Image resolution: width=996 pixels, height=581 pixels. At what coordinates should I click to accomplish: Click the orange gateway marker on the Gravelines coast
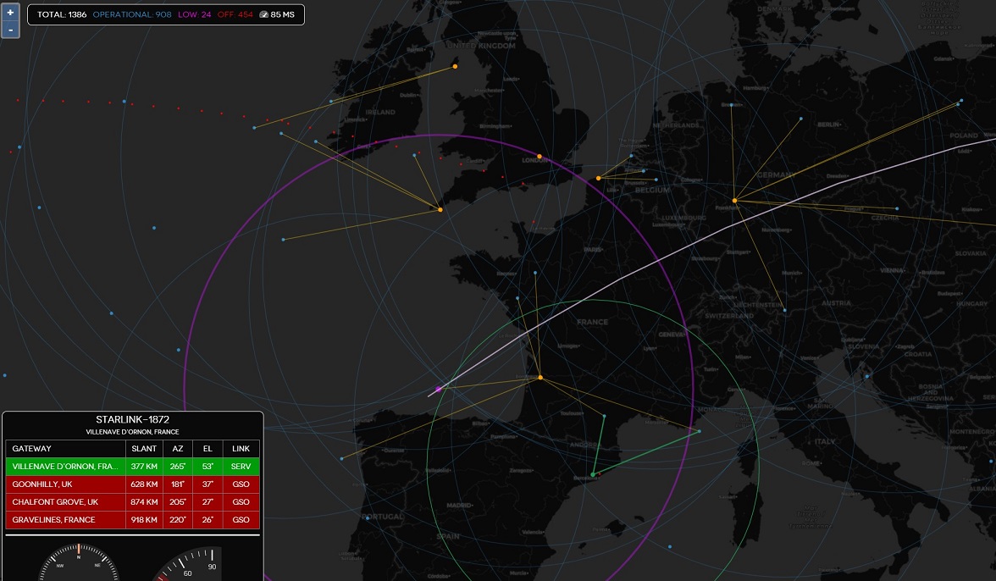[x=598, y=179]
